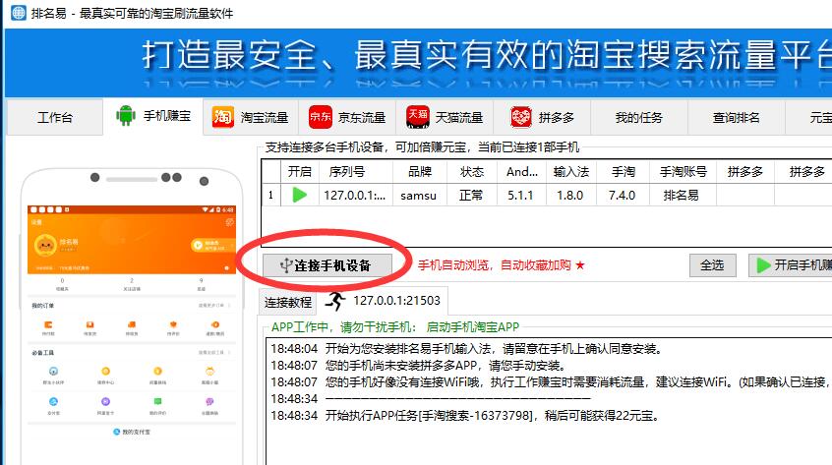Tap the 待发货 order icon in the phone preview

(x=89, y=324)
